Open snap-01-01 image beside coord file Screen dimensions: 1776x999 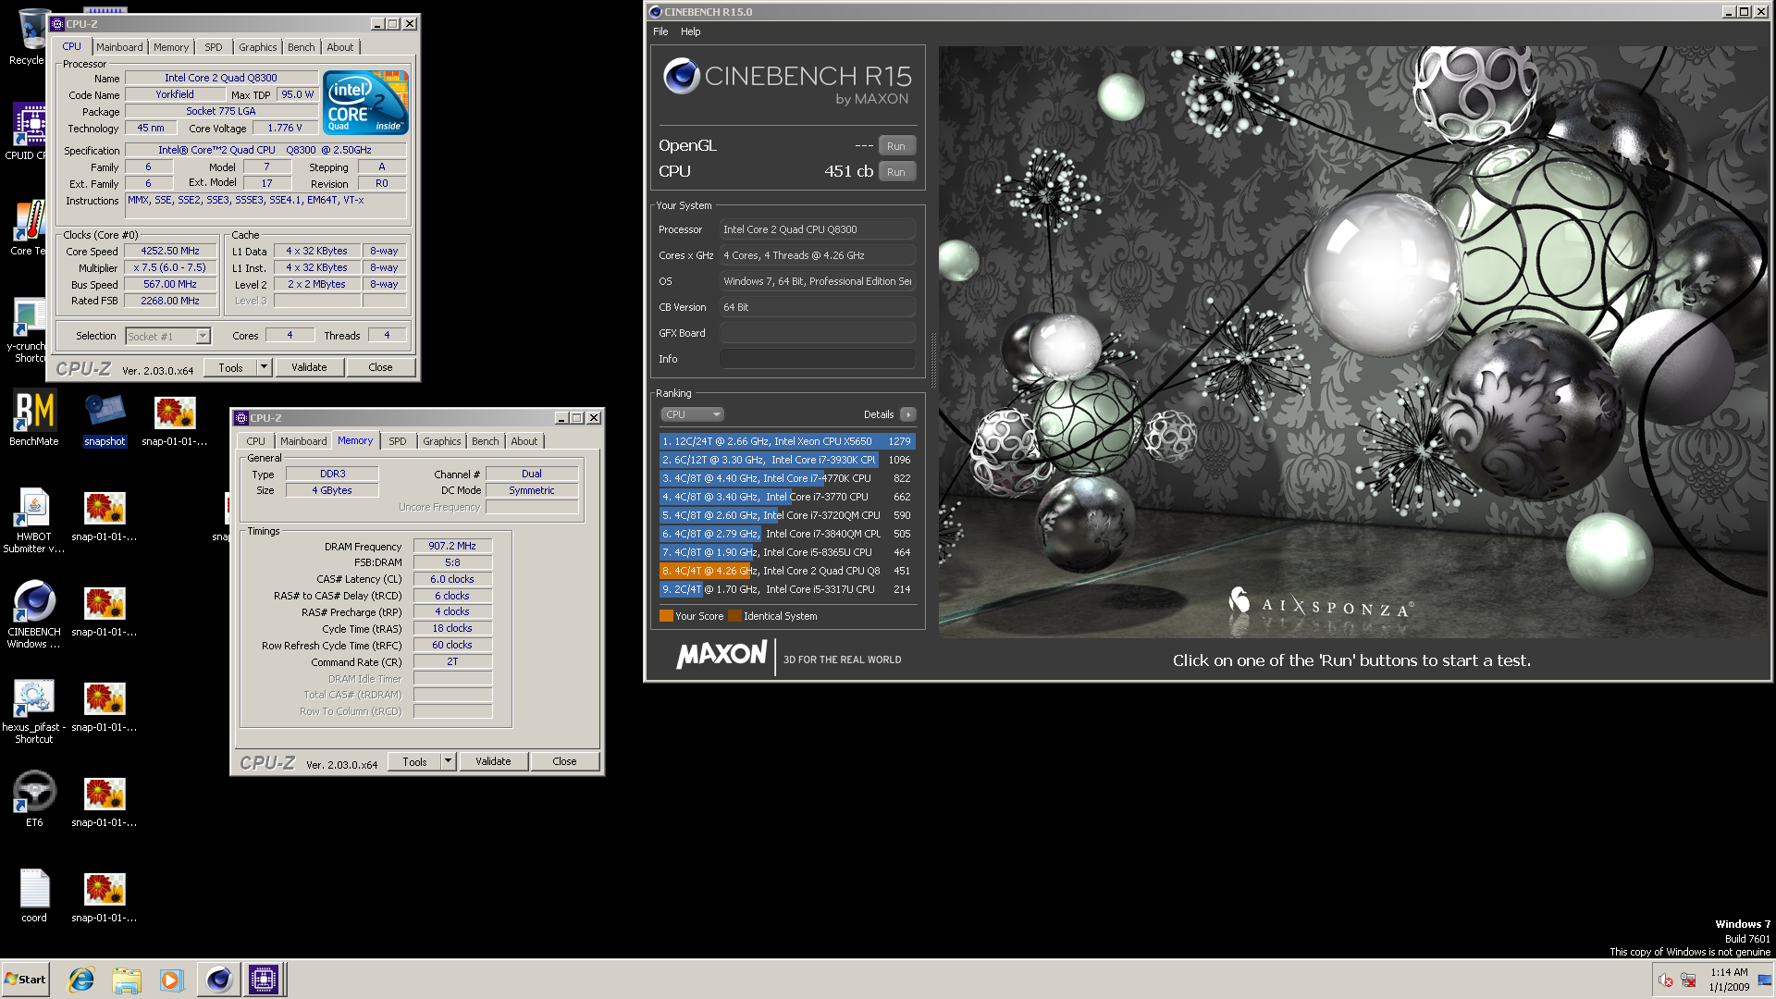[105, 895]
